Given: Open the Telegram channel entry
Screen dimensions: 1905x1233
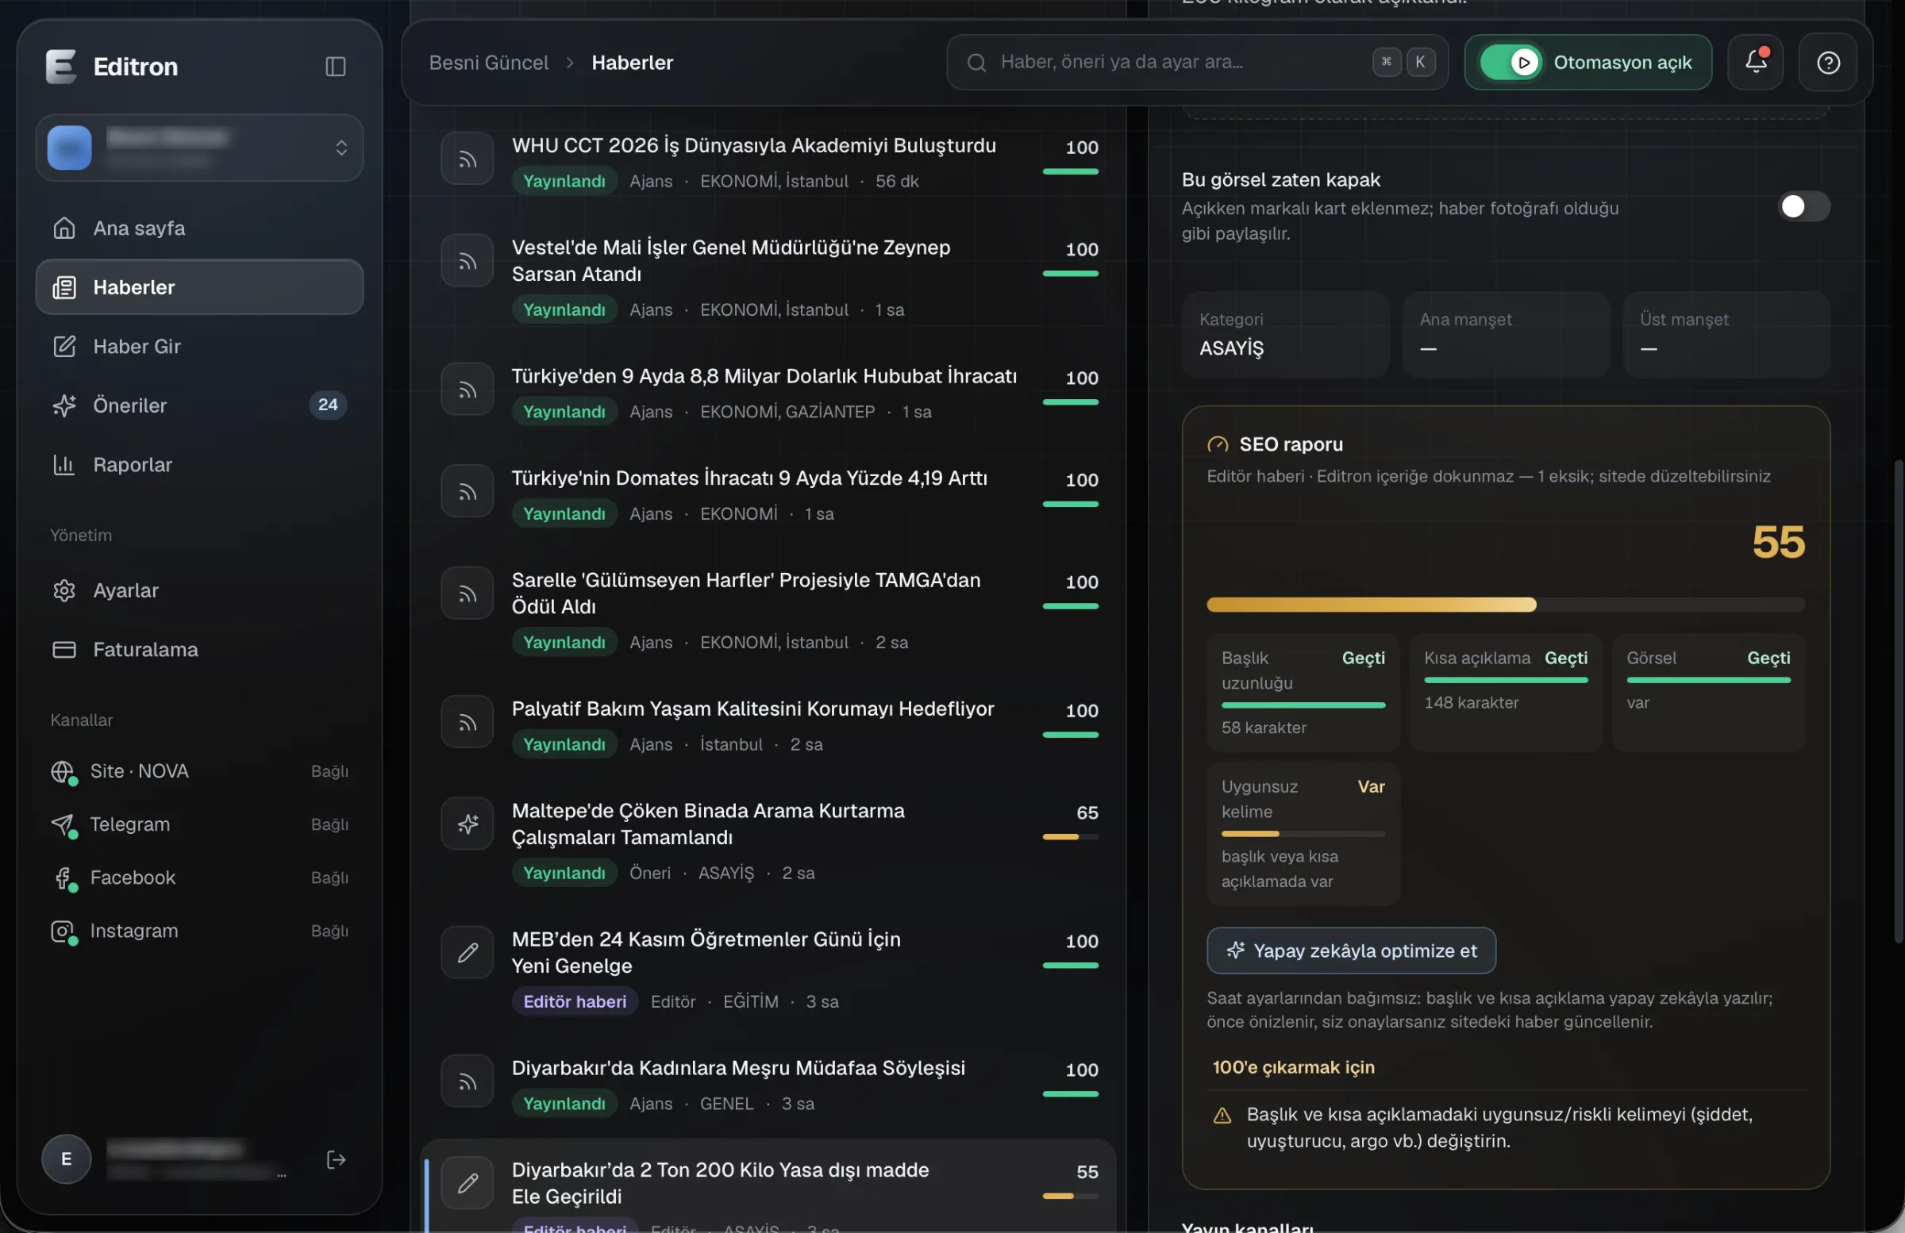Looking at the screenshot, I should [199, 824].
